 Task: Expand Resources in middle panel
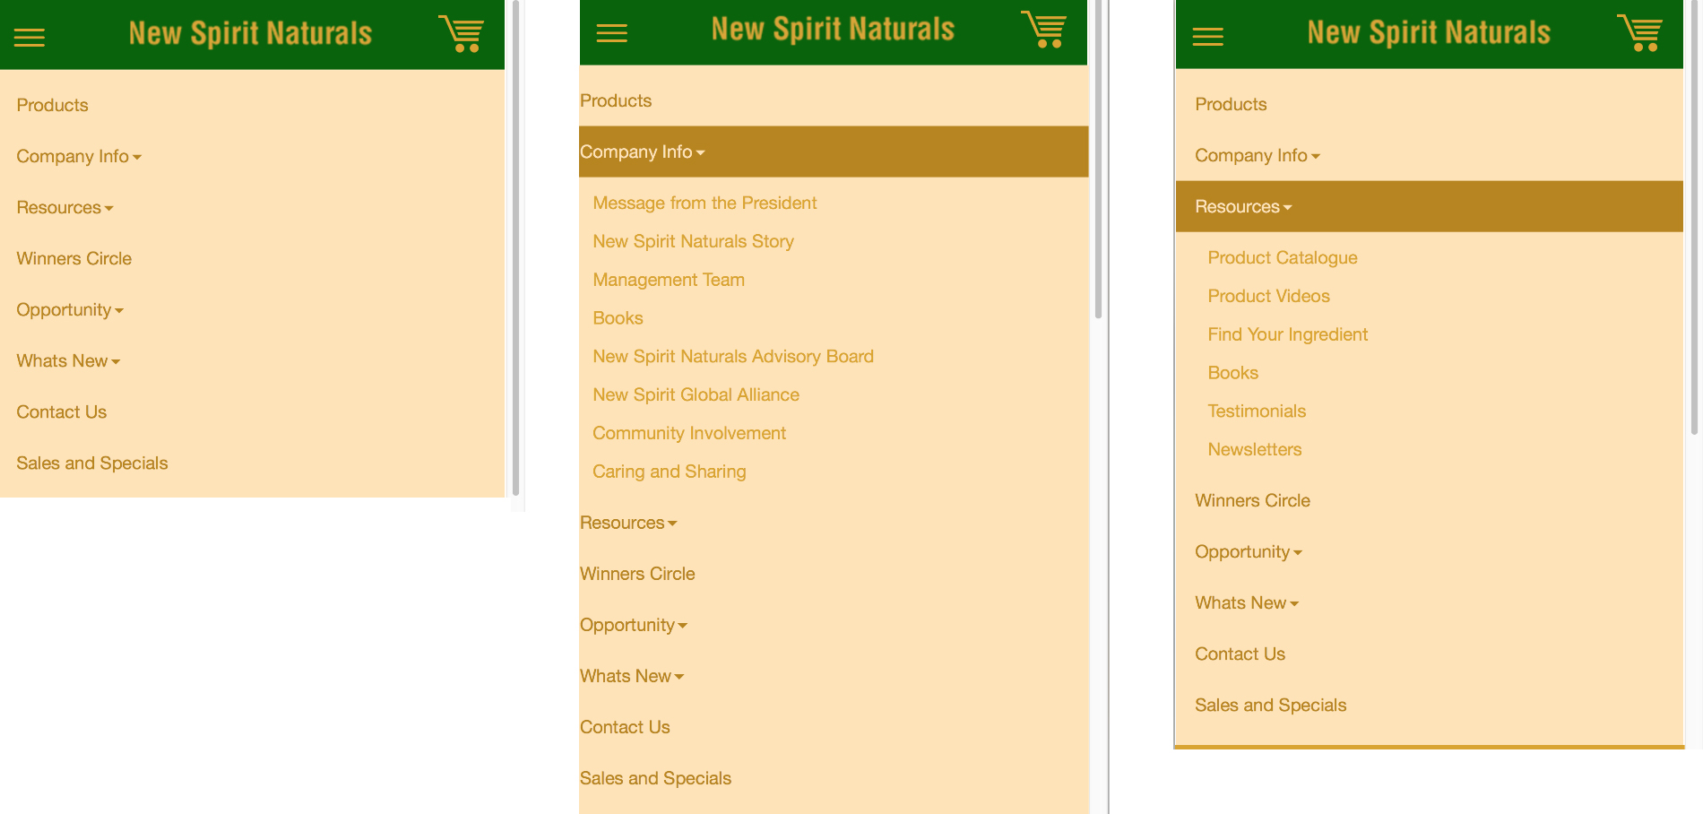628,523
